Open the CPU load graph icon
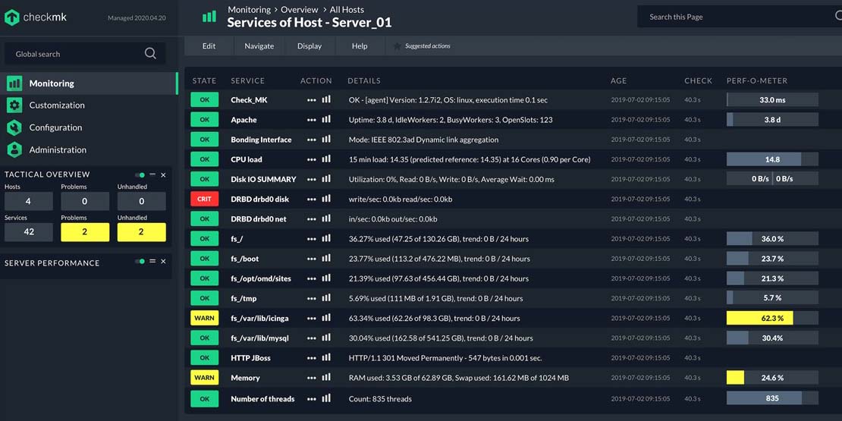842x421 pixels. click(326, 159)
